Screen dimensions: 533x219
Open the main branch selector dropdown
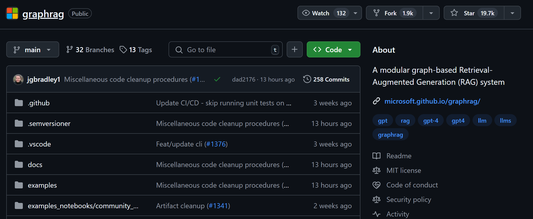click(x=33, y=50)
